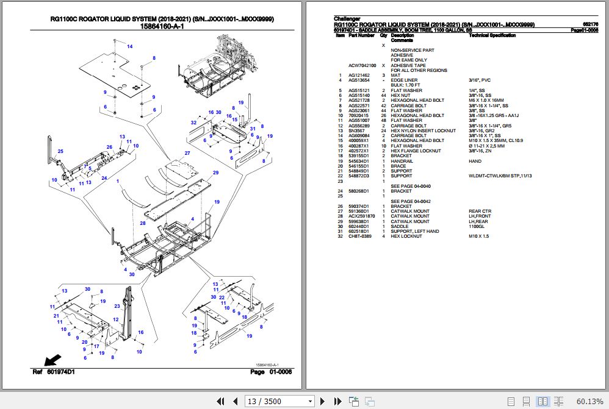Select the previous view history icon
Image resolution: width=609 pixels, height=409 pixels.
(x=353, y=401)
